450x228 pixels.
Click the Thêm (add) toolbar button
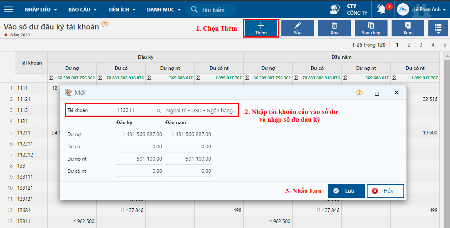point(261,28)
